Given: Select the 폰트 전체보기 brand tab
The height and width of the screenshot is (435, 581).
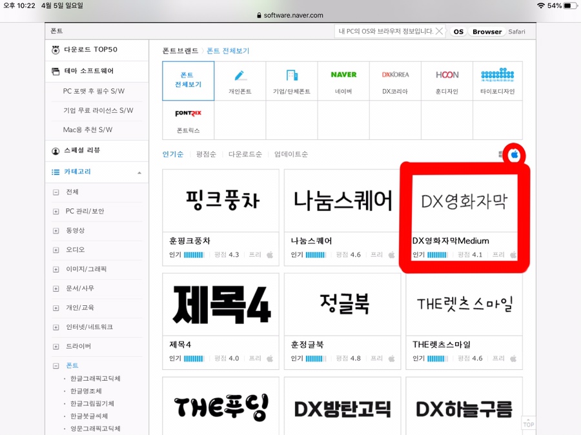Looking at the screenshot, I should click(189, 81).
